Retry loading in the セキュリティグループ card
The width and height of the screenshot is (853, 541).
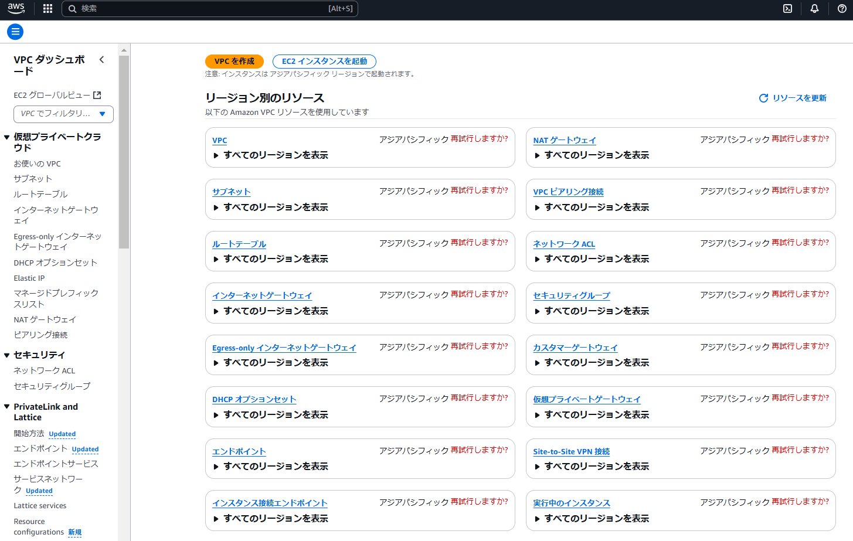coord(800,294)
